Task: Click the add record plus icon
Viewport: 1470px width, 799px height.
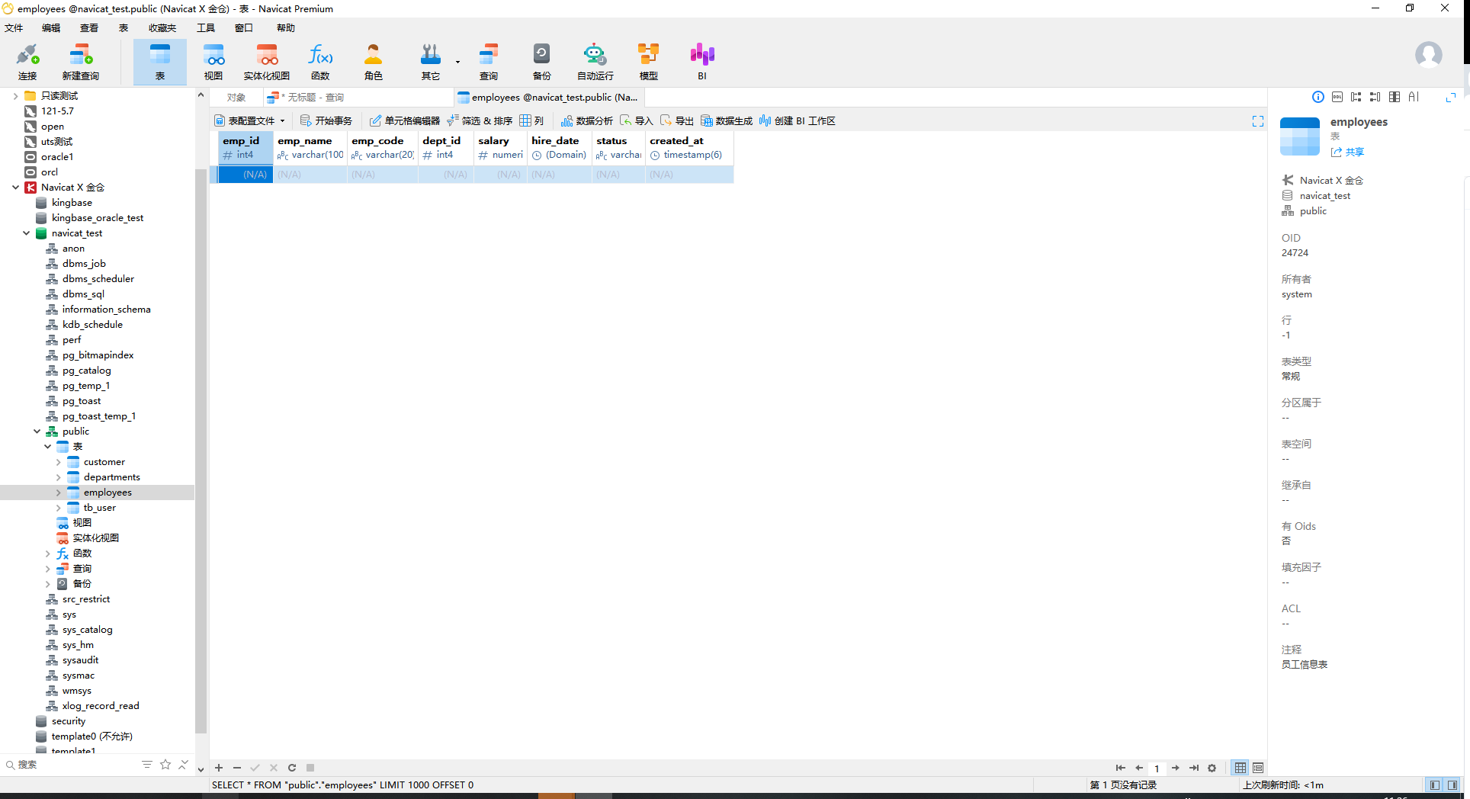Action: tap(219, 768)
